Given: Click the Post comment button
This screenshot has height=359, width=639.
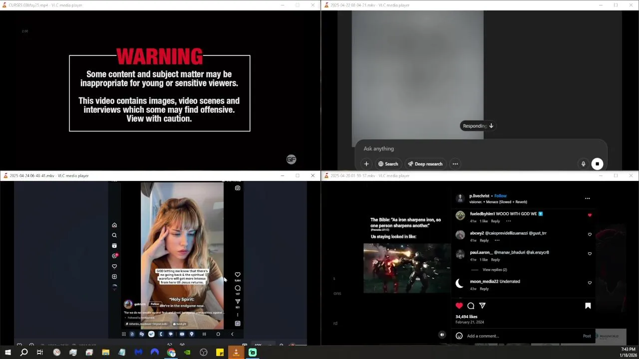Looking at the screenshot, I should (587, 336).
